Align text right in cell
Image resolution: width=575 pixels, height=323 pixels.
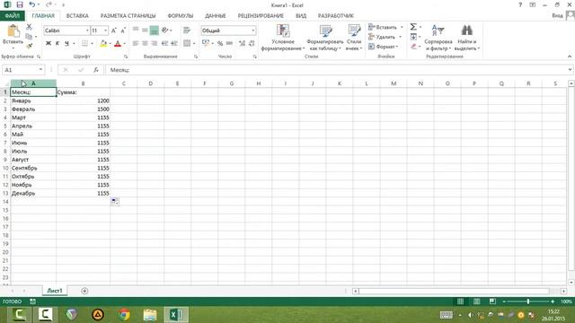point(154,44)
